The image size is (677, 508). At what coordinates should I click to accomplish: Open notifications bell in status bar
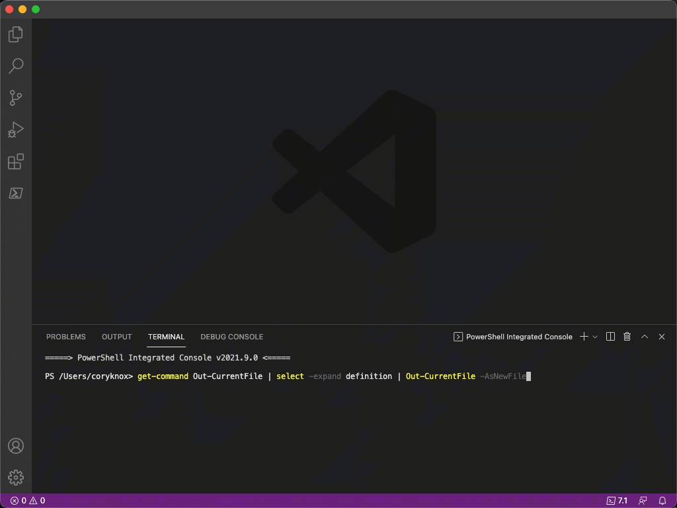pyautogui.click(x=662, y=501)
